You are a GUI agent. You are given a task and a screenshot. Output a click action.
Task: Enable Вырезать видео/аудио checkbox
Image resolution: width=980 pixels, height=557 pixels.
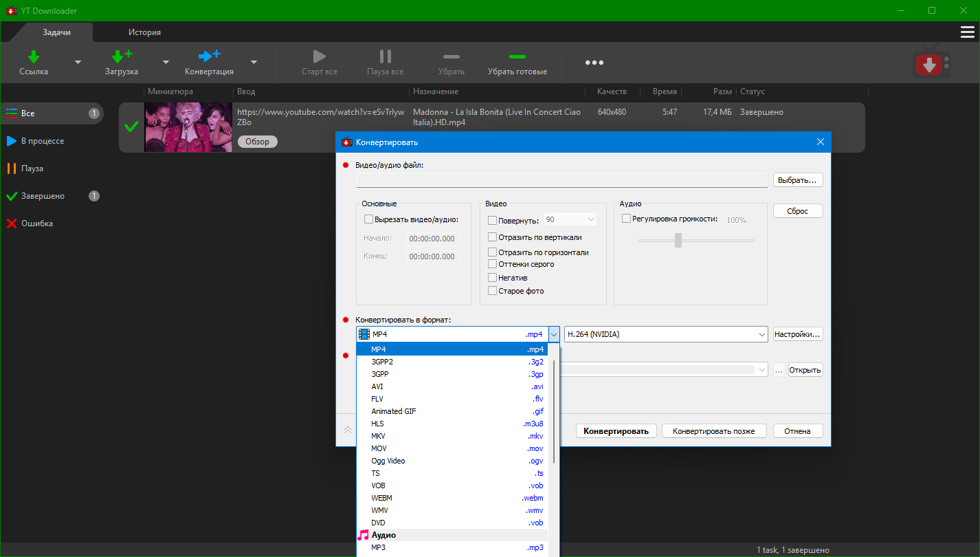(x=368, y=220)
